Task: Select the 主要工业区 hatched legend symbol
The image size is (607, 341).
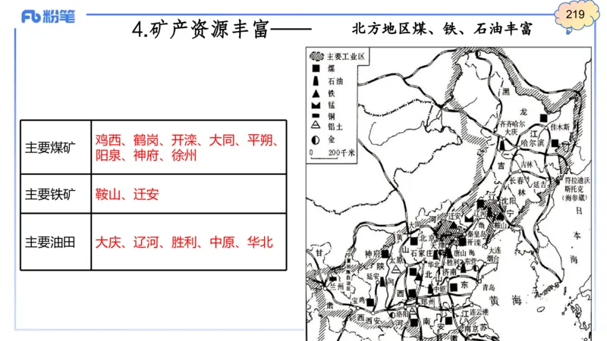Action: click(x=316, y=56)
